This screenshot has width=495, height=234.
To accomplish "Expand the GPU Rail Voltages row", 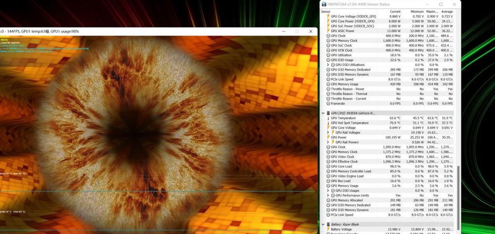I will pyautogui.click(x=328, y=132).
